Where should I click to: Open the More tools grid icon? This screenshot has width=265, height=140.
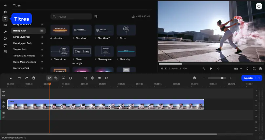point(5,52)
